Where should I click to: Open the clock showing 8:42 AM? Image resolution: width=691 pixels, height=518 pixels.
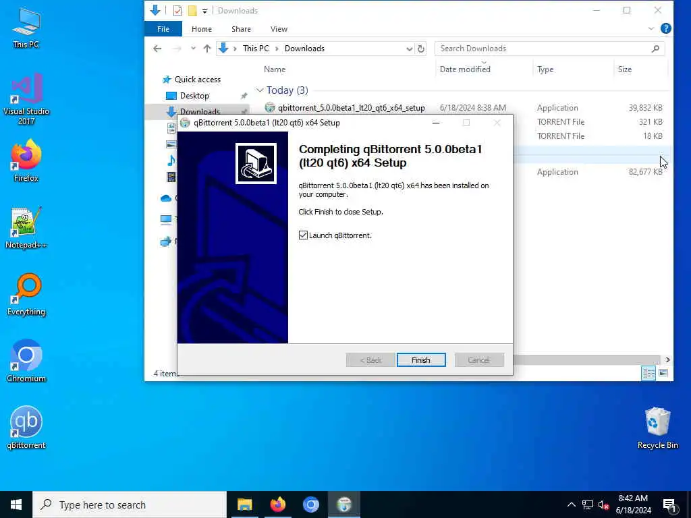point(633,505)
